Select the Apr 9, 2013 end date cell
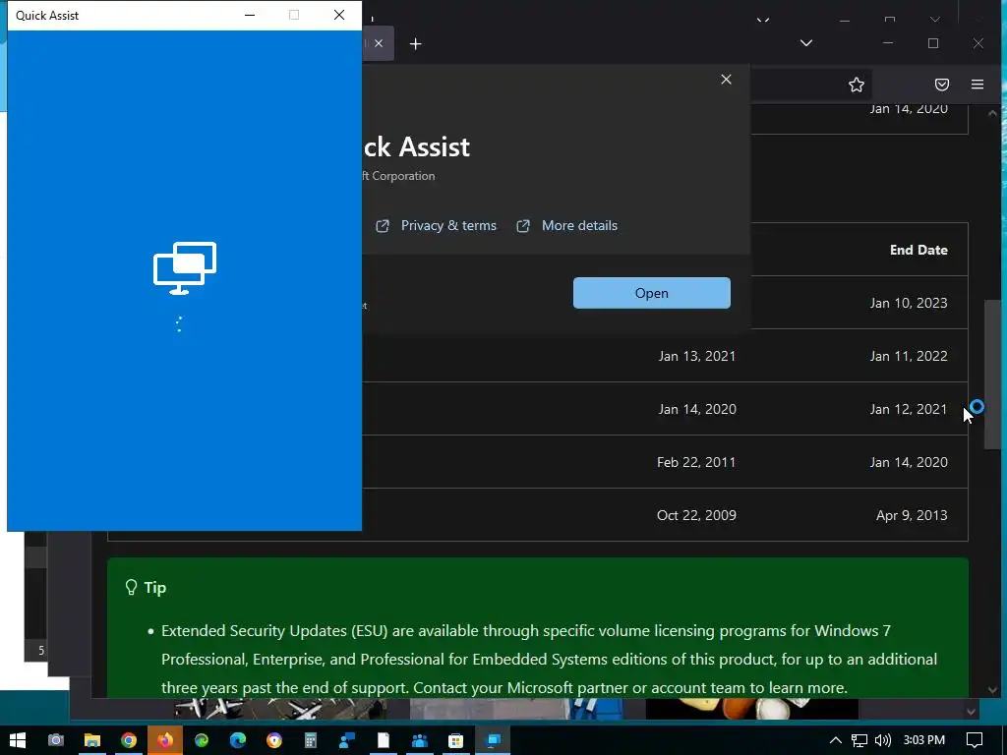 click(x=912, y=515)
